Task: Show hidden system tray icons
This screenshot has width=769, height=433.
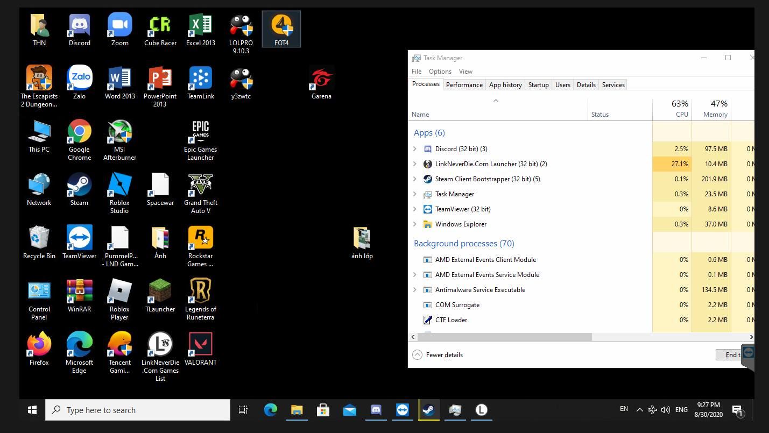Action: pyautogui.click(x=639, y=410)
